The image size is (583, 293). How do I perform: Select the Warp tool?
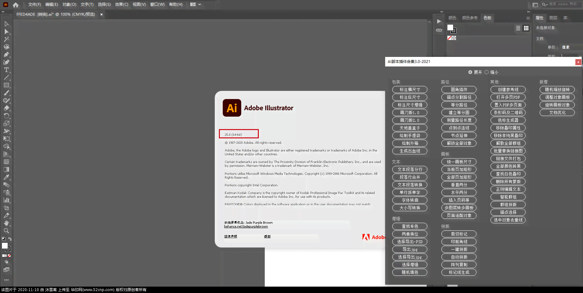coord(6,131)
